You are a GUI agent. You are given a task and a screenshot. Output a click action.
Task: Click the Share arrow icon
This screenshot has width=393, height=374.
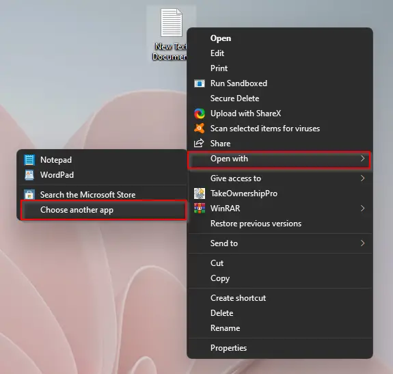(199, 143)
